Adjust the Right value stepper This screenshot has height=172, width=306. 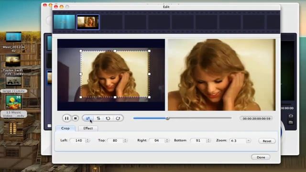click(167, 140)
